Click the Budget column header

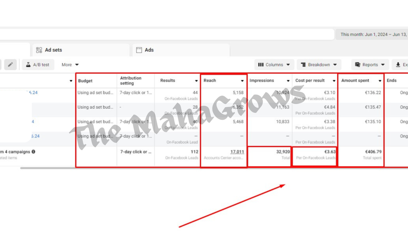[x=85, y=81]
